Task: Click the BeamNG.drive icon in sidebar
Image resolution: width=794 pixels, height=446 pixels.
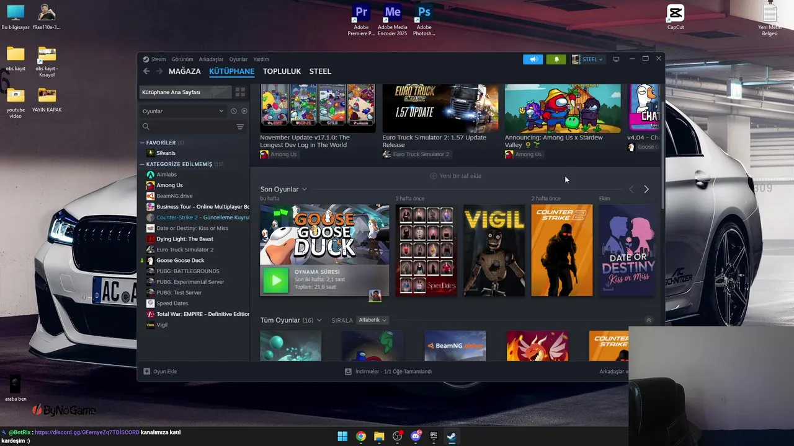Action: pos(151,196)
